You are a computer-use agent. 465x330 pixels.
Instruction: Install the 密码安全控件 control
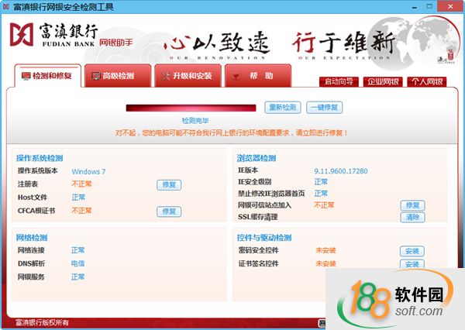[412, 252]
